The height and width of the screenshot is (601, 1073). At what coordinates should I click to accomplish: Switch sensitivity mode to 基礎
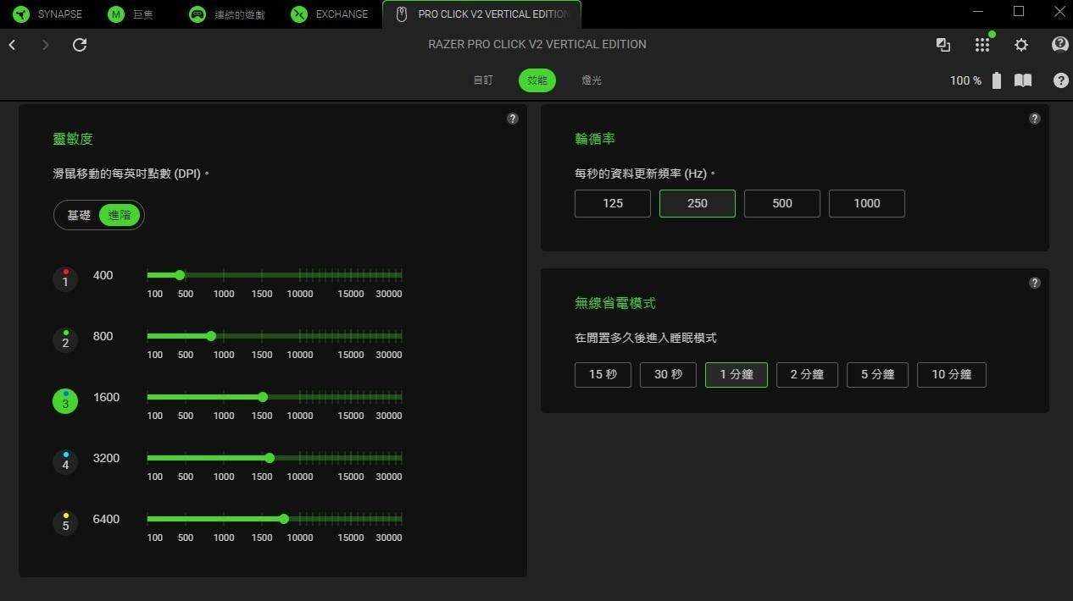click(x=79, y=215)
